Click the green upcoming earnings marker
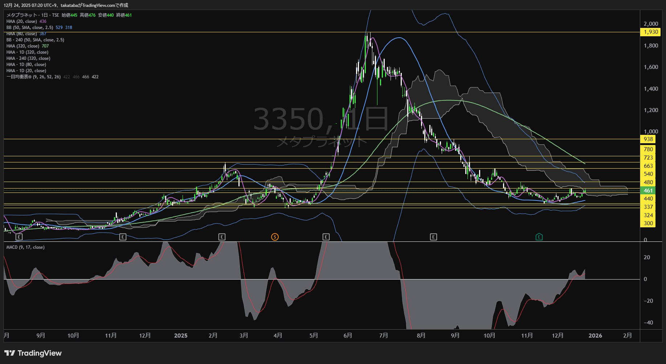The height and width of the screenshot is (364, 666). 539,237
